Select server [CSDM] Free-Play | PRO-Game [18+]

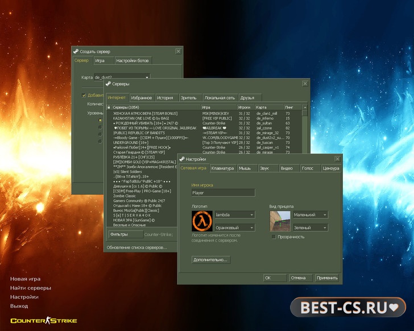tap(142, 191)
